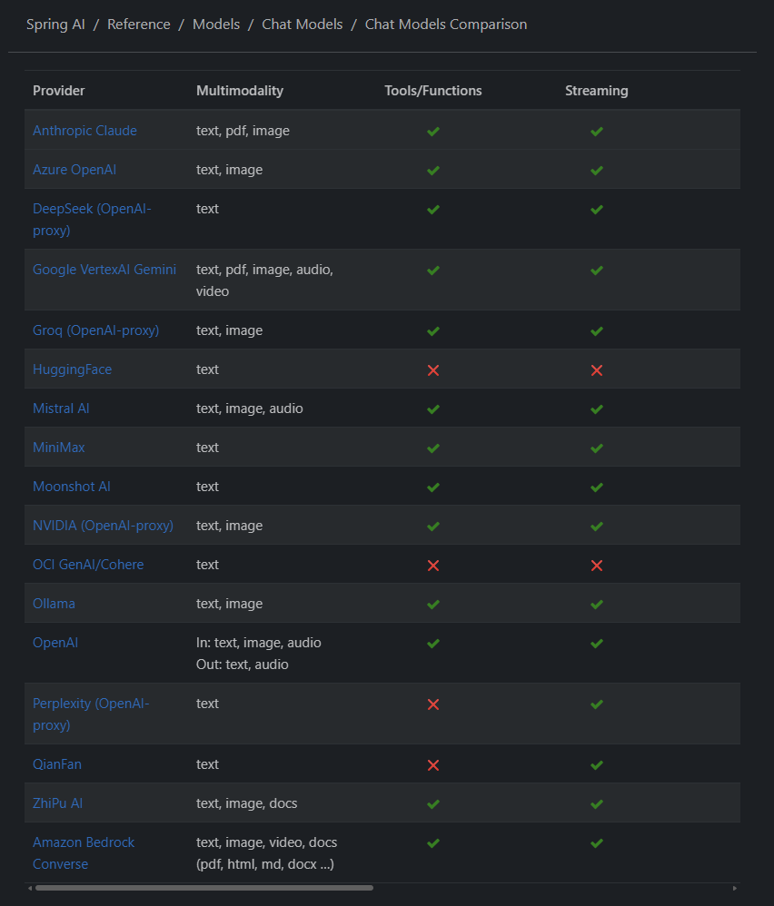Click the "text, image, audio" cell
The height and width of the screenshot is (906, 774).
(x=249, y=409)
